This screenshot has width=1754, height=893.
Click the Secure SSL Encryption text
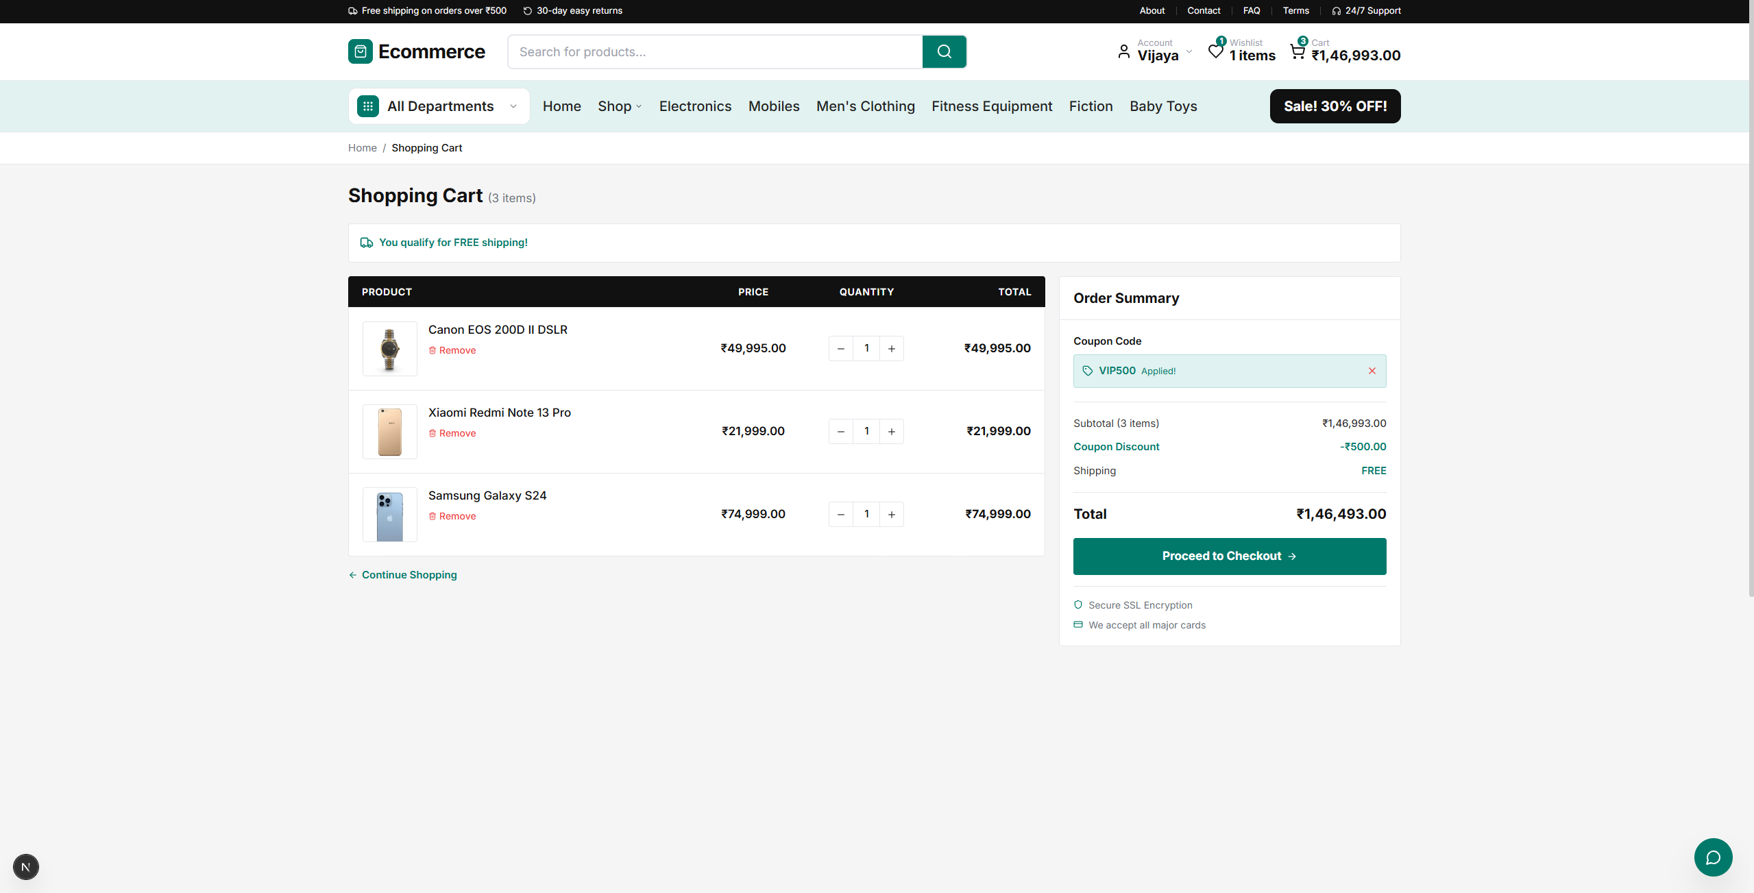coord(1141,605)
